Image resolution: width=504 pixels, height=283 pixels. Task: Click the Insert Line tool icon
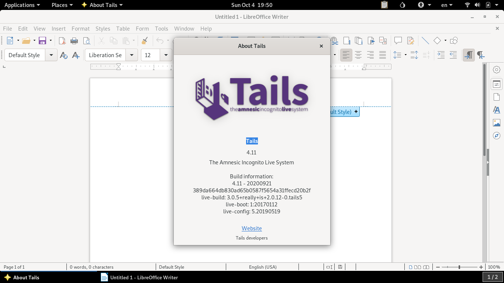[425, 41]
